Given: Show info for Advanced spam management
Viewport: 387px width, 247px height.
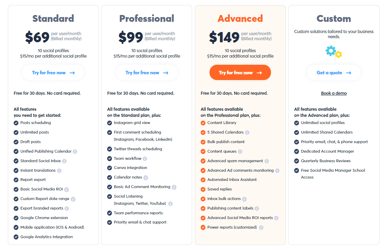Looking at the screenshot, I should click(x=267, y=161).
